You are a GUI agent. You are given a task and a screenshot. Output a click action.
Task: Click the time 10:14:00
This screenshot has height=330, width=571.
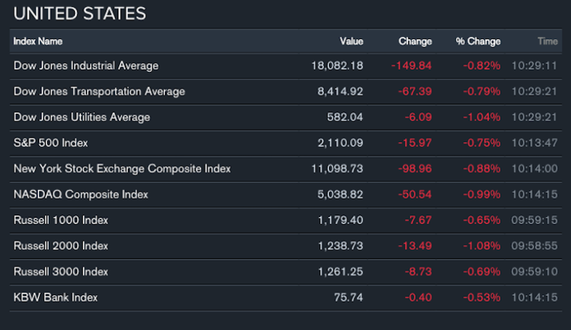[x=534, y=169]
